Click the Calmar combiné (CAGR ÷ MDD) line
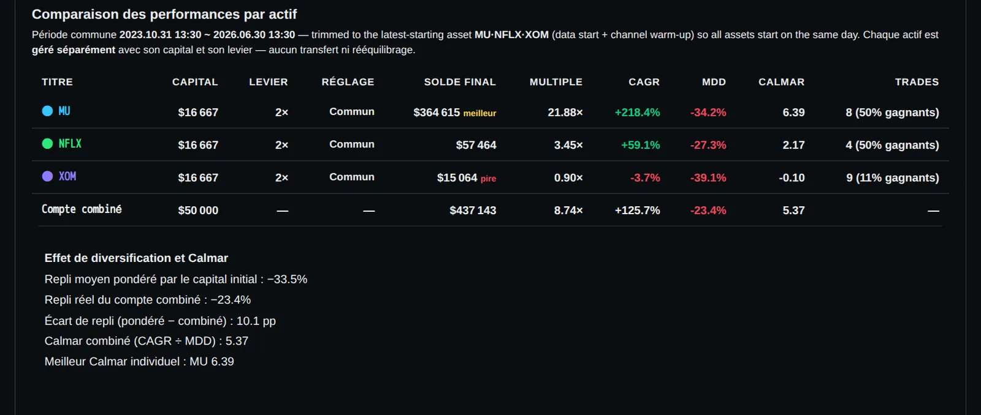 point(147,341)
